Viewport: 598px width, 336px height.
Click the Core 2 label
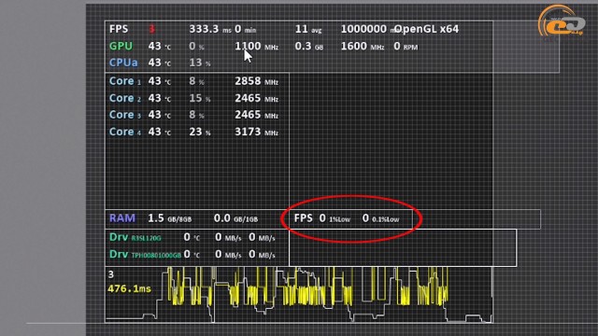click(x=124, y=98)
